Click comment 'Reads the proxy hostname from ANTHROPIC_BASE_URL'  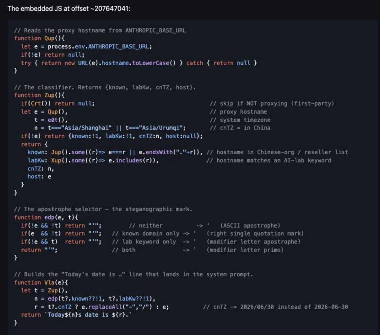[100, 31]
